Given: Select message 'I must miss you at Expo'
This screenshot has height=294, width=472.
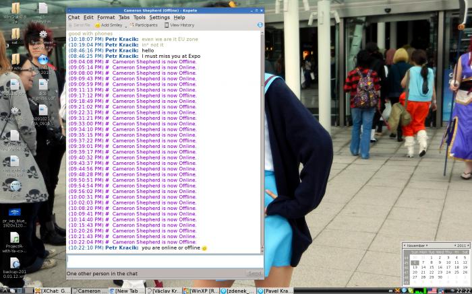Looking at the screenshot, I should coord(171,56).
